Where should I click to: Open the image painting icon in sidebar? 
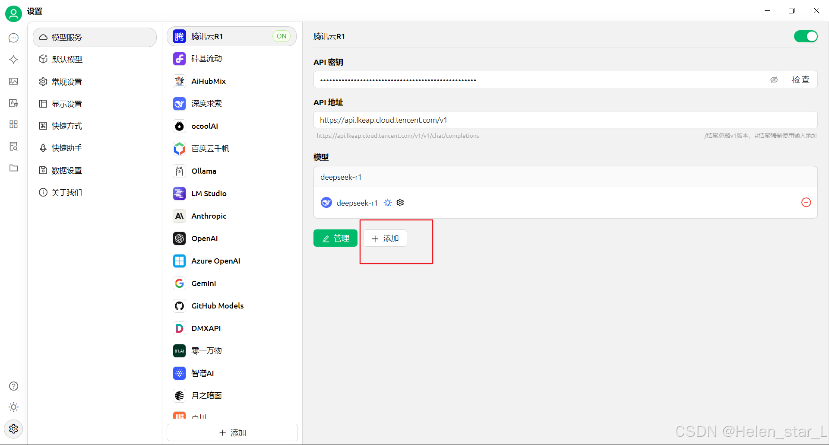[13, 81]
